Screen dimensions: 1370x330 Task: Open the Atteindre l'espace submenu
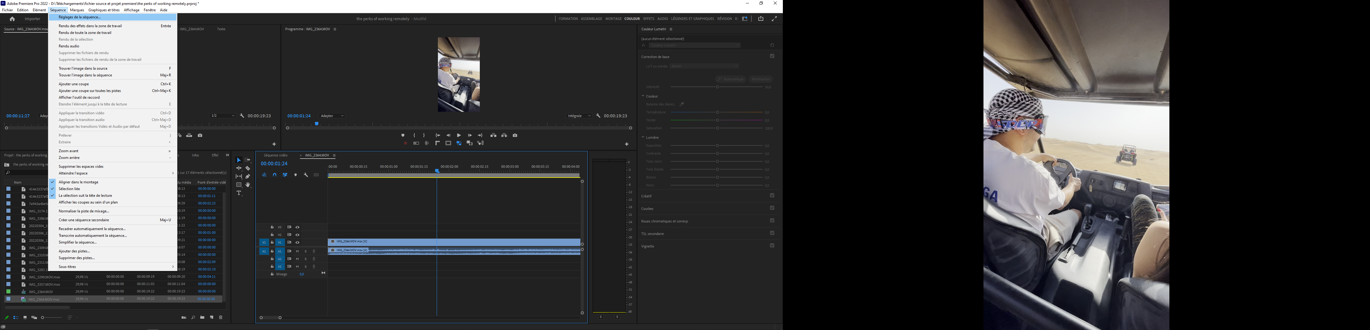[113, 173]
